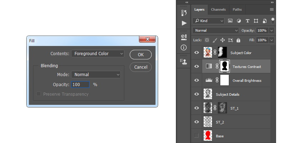Viewport: 302px width, 143px height.
Task: Filter layers by pixel layer icon
Action: (x=230, y=21)
